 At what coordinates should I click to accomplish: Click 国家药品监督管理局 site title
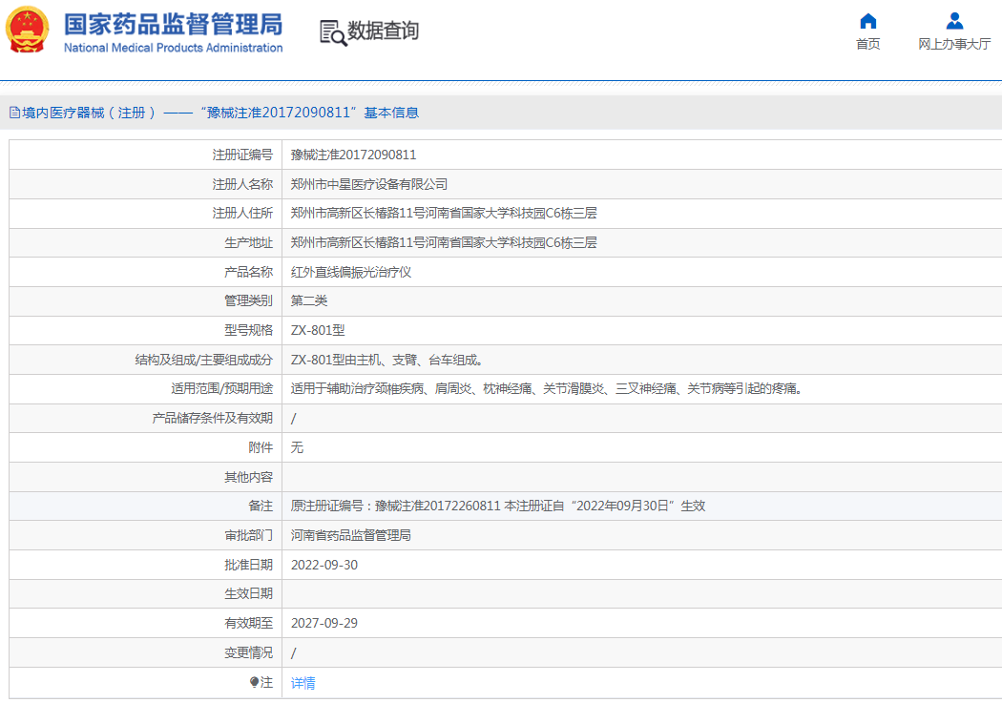tap(173, 24)
